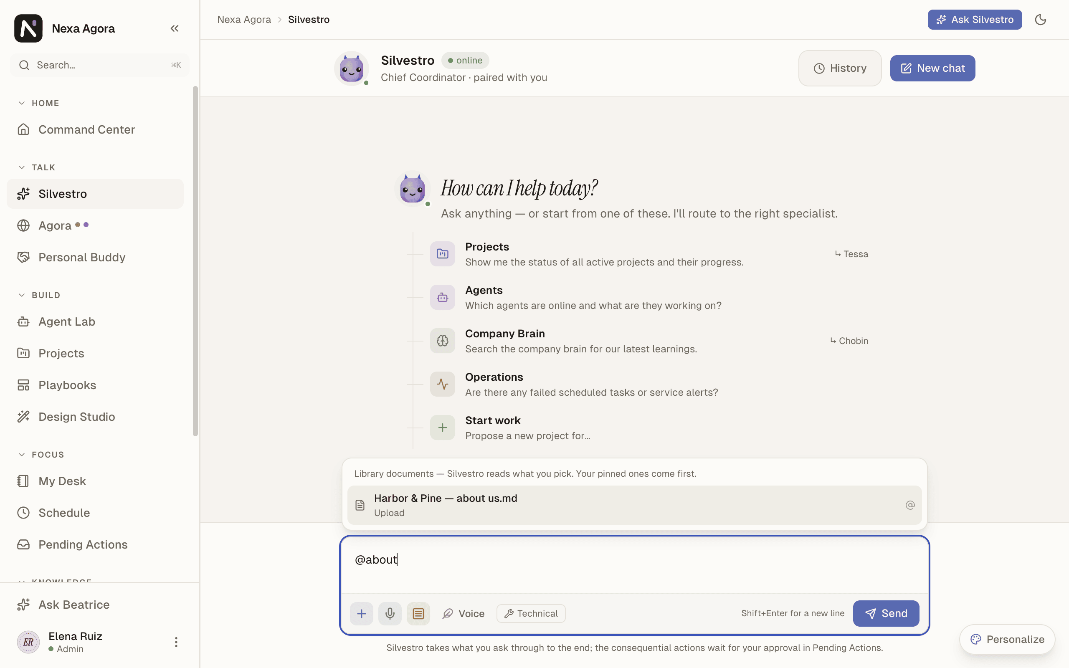Pick 'Harbor & Pine — about us.md' document
The image size is (1069, 668).
click(x=634, y=505)
